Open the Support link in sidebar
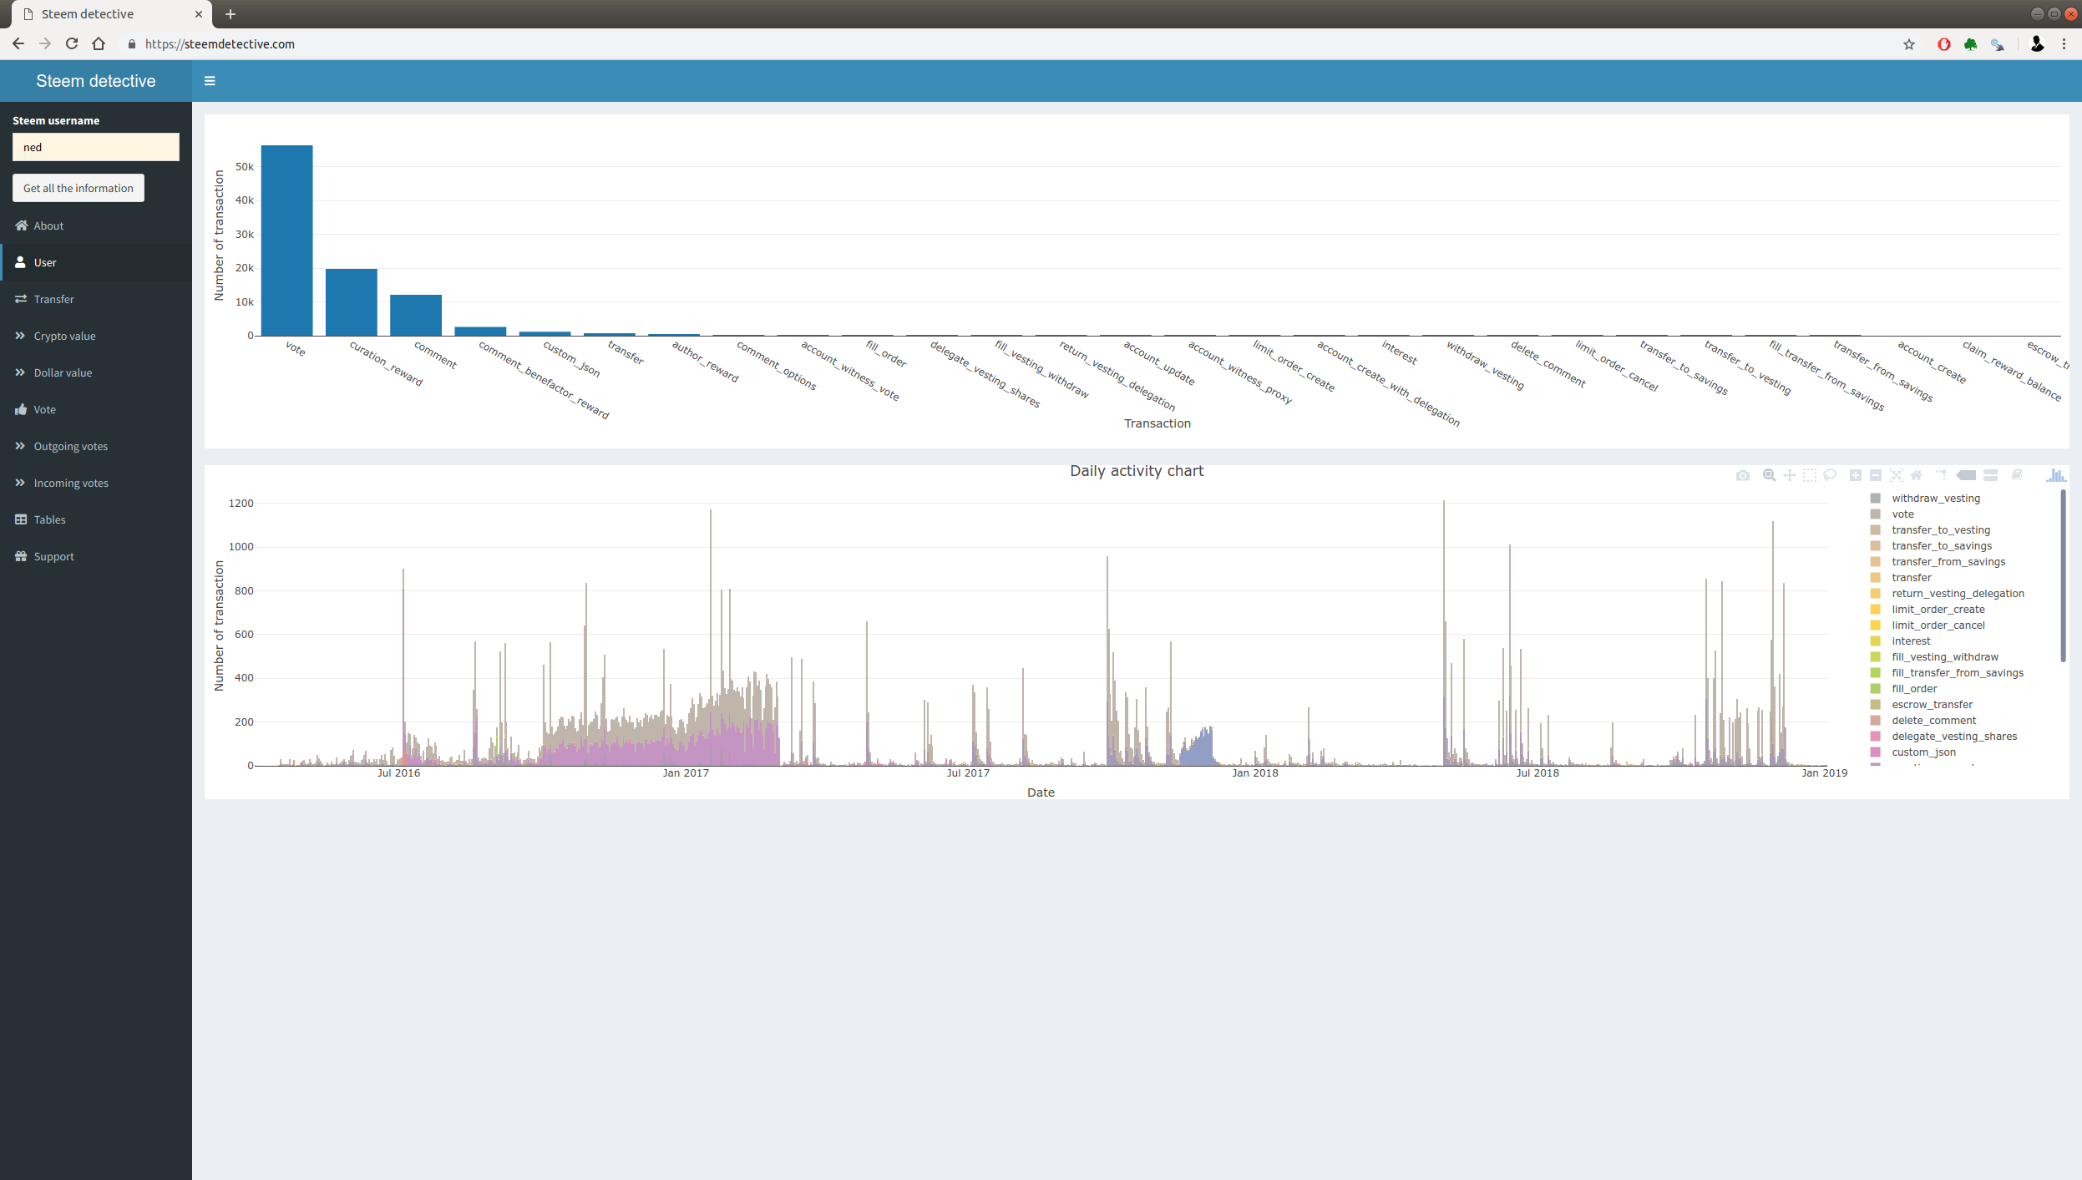Image resolution: width=2082 pixels, height=1180 pixels. coord(53,557)
